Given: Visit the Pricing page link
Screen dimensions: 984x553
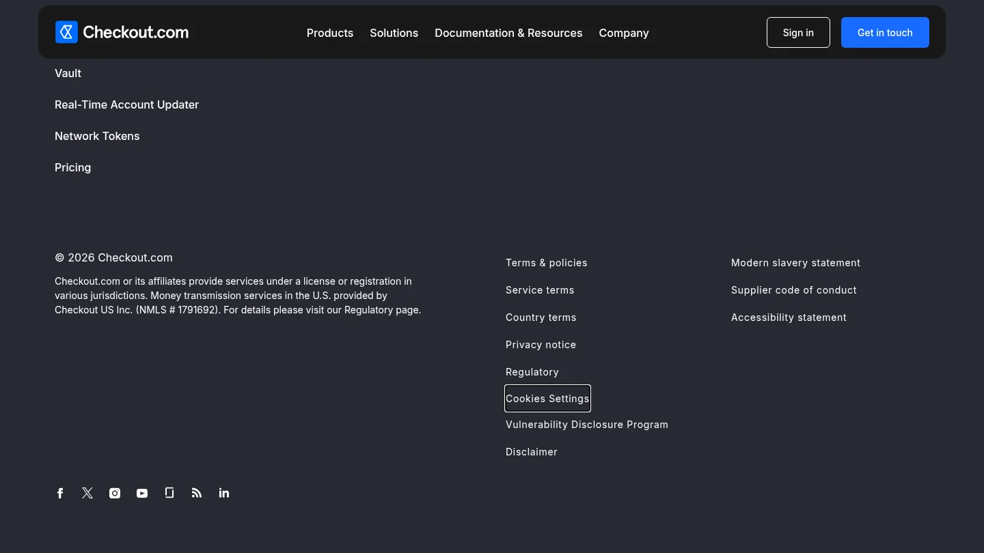Looking at the screenshot, I should 72,167.
